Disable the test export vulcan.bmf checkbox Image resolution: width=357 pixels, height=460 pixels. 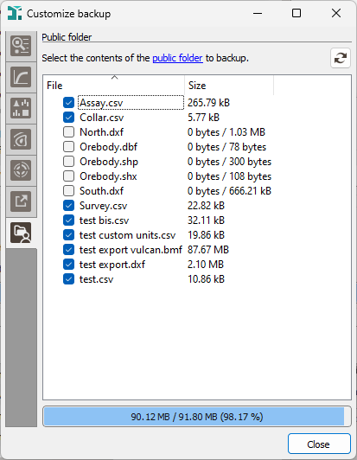[68, 250]
